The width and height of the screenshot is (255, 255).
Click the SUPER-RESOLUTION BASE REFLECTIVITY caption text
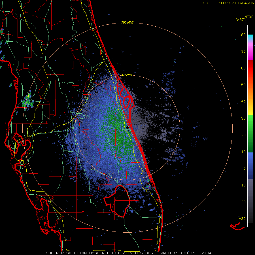click(x=89, y=253)
